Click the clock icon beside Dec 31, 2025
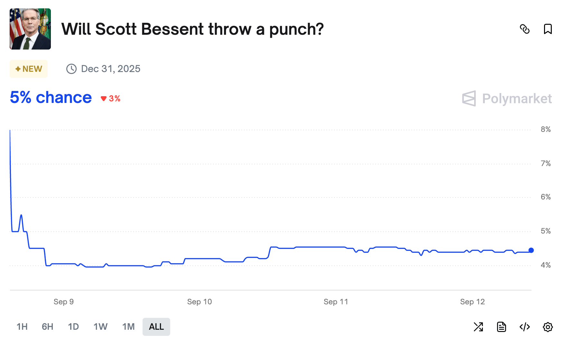This screenshot has width=564, height=350. coord(71,69)
